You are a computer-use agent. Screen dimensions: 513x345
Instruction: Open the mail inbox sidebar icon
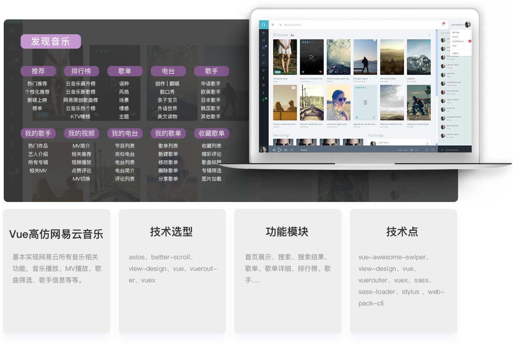click(264, 48)
